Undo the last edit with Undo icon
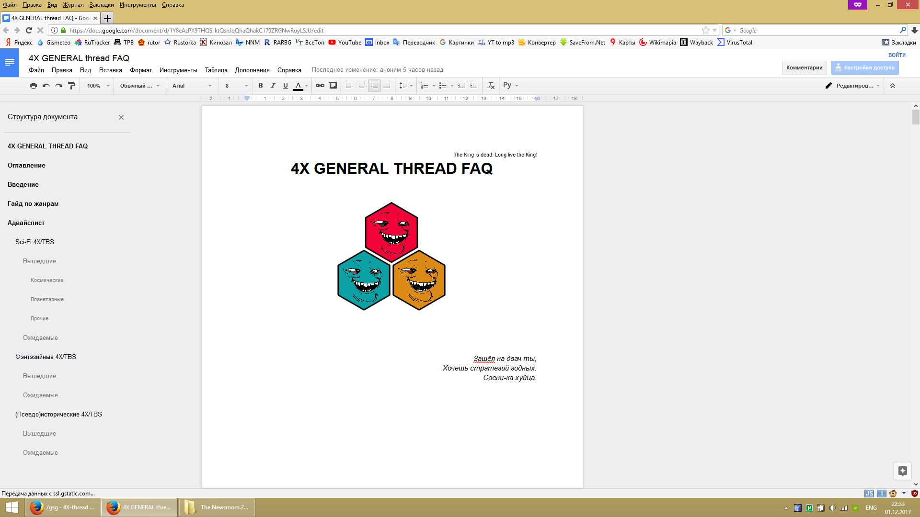This screenshot has width=920, height=517. tap(46, 86)
